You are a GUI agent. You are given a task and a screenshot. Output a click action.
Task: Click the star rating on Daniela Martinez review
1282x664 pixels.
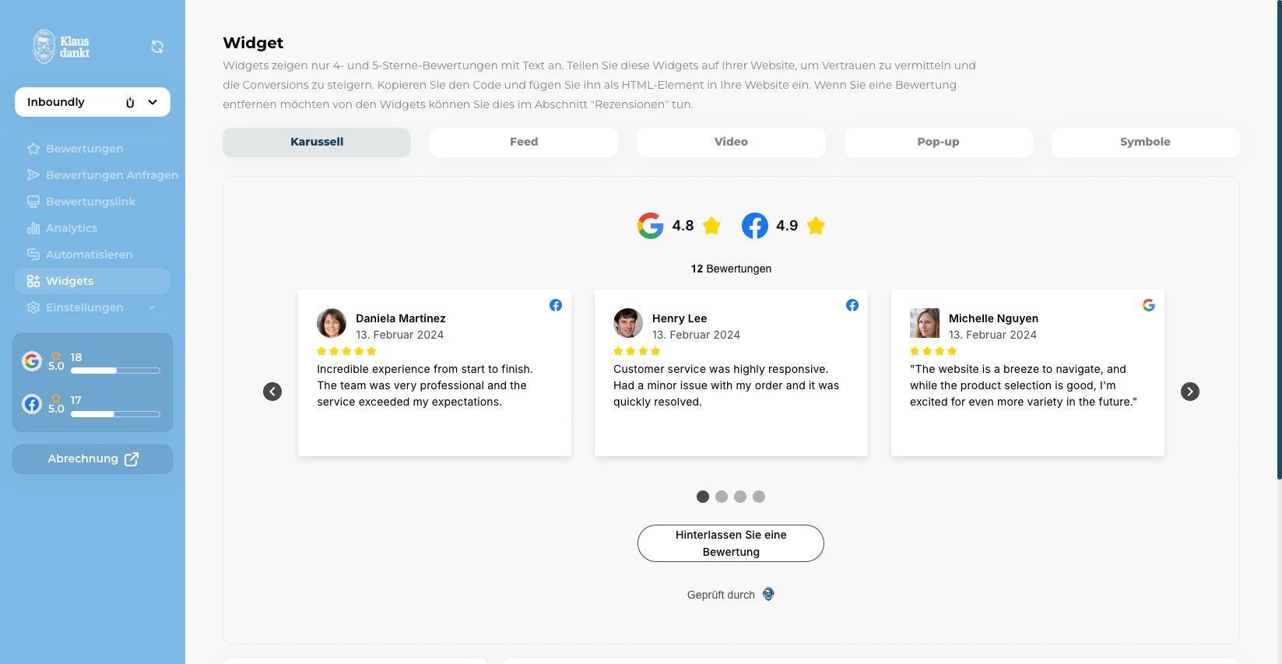(346, 351)
